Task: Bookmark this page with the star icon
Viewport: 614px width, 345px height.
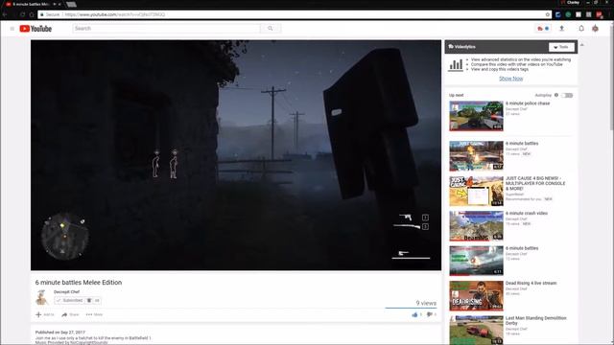Action: point(548,14)
